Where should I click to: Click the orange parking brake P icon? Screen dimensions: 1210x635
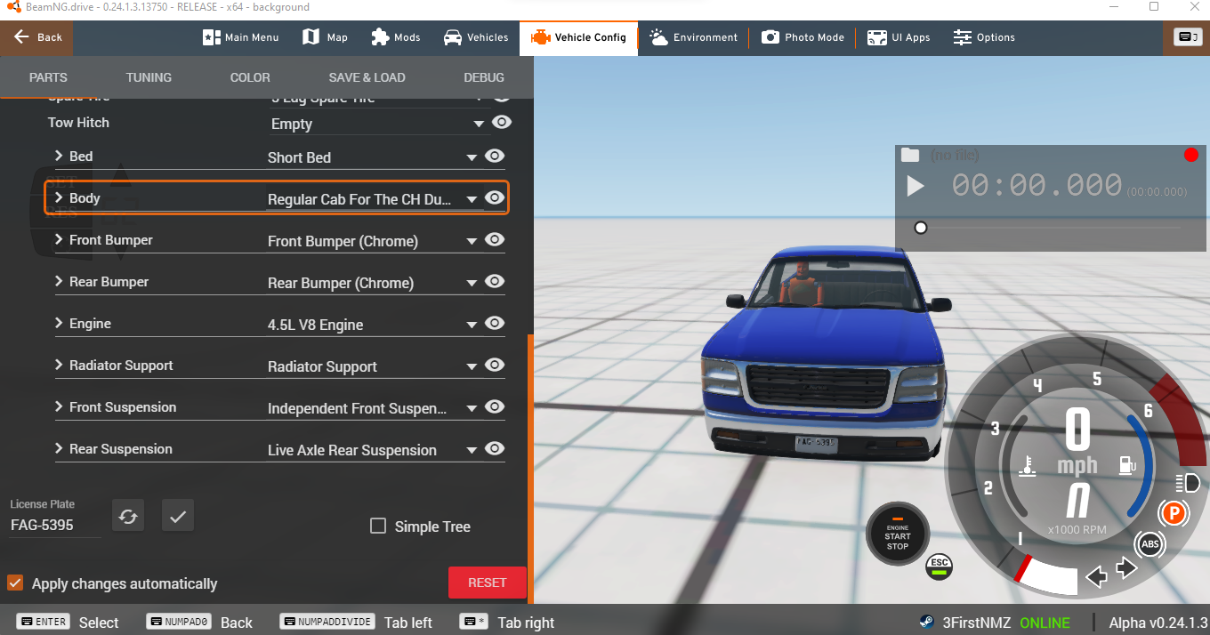1174,513
